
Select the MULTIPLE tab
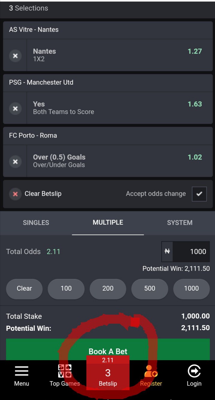108,223
